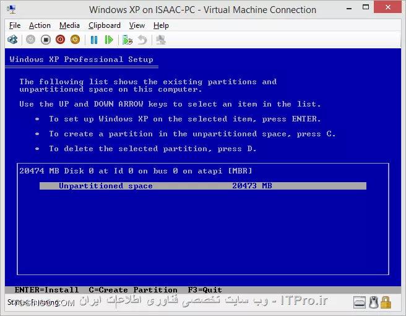Click the 20474 MB Disk 0 line
This screenshot has width=406, height=316.
pos(136,171)
